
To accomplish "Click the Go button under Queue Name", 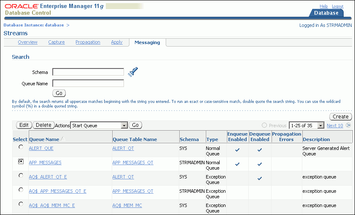I will coord(59,93).
